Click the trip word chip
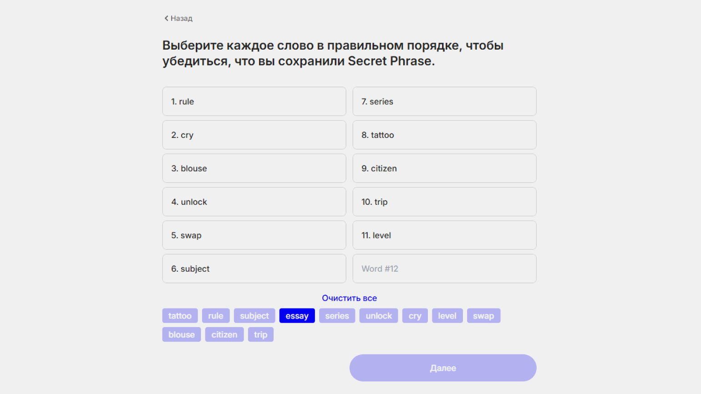This screenshot has height=394, width=701. [x=260, y=334]
